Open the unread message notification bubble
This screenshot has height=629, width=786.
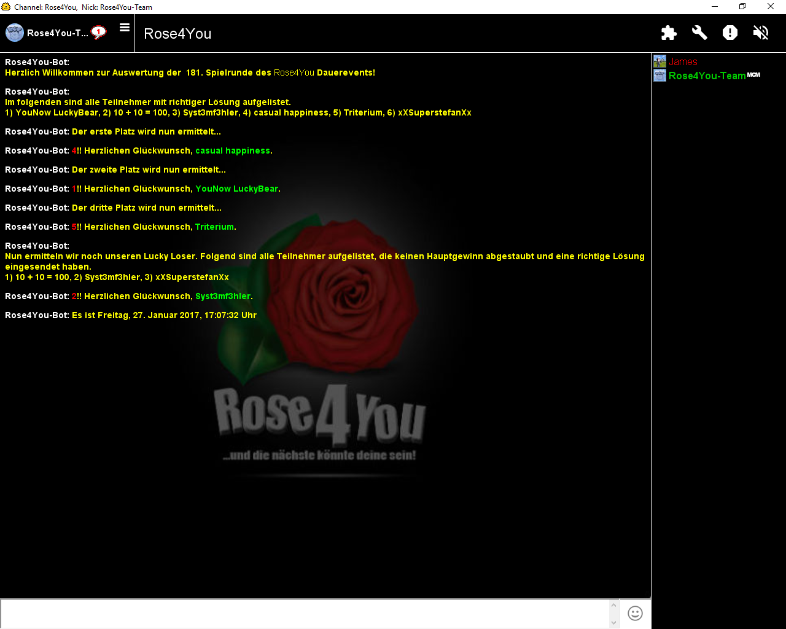click(x=98, y=32)
